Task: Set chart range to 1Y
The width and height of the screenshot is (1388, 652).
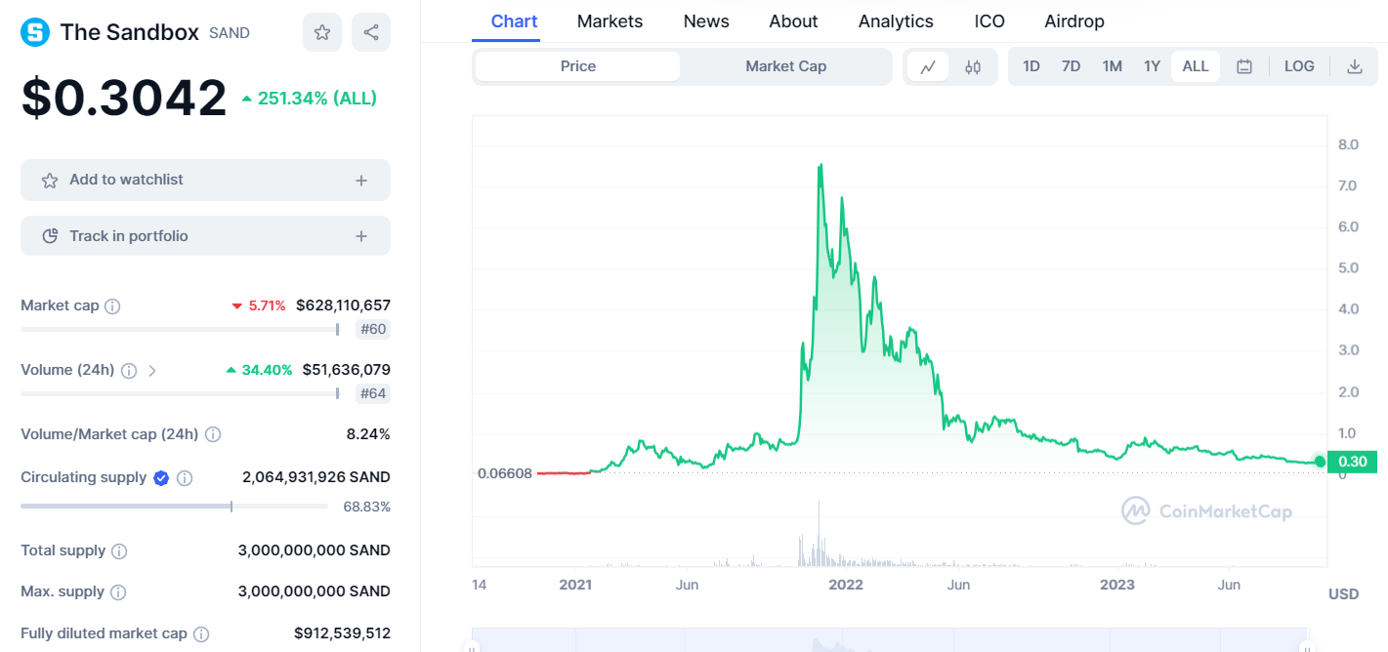Action: 1153,66
